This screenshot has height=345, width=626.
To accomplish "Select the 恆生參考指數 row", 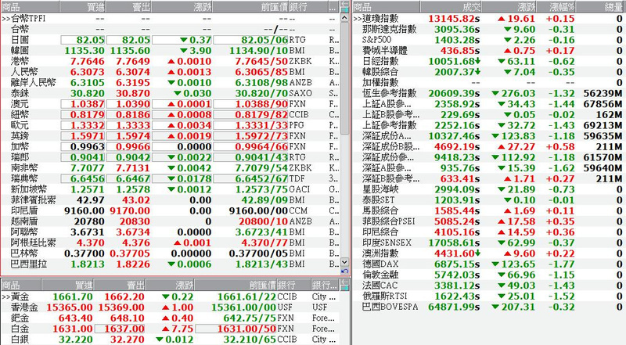I will (489, 93).
